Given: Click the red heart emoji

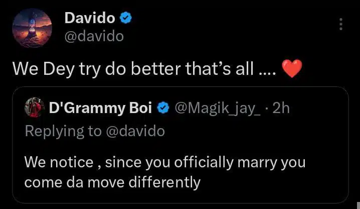Looking at the screenshot, I should [x=292, y=68].
